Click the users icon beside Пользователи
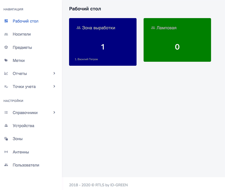This screenshot has width=225, height=190. [6, 165]
